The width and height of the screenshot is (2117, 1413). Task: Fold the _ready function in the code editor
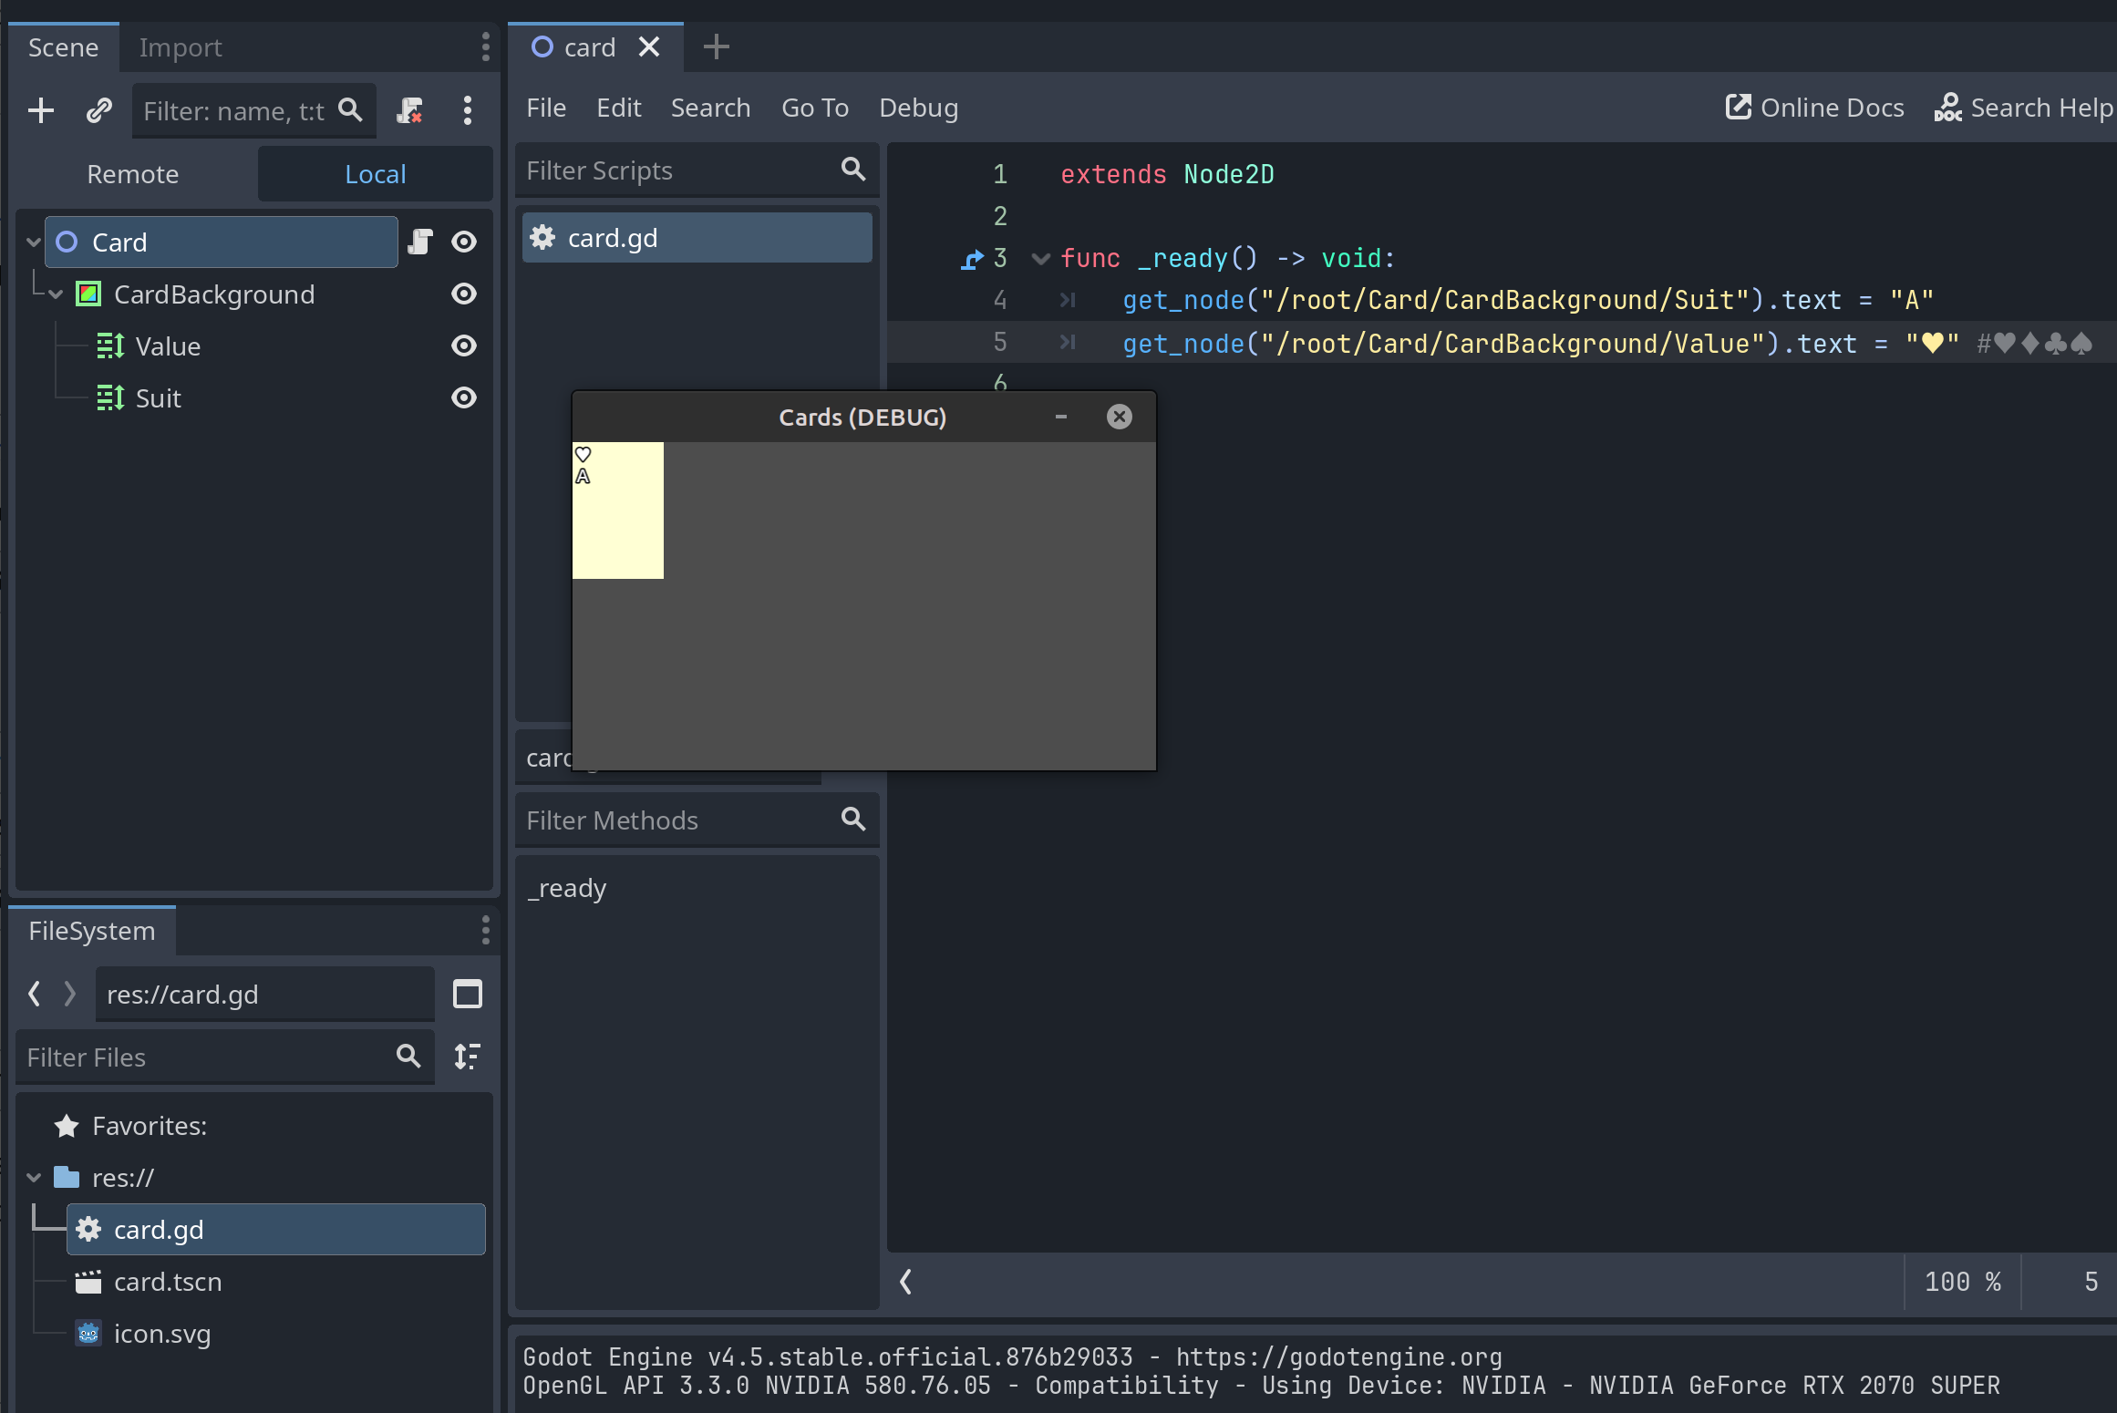pos(1040,258)
